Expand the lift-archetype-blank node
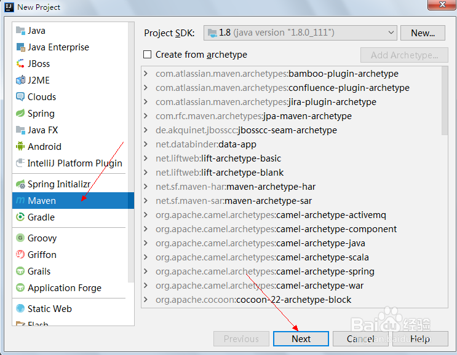This screenshot has width=457, height=355. coord(146,172)
